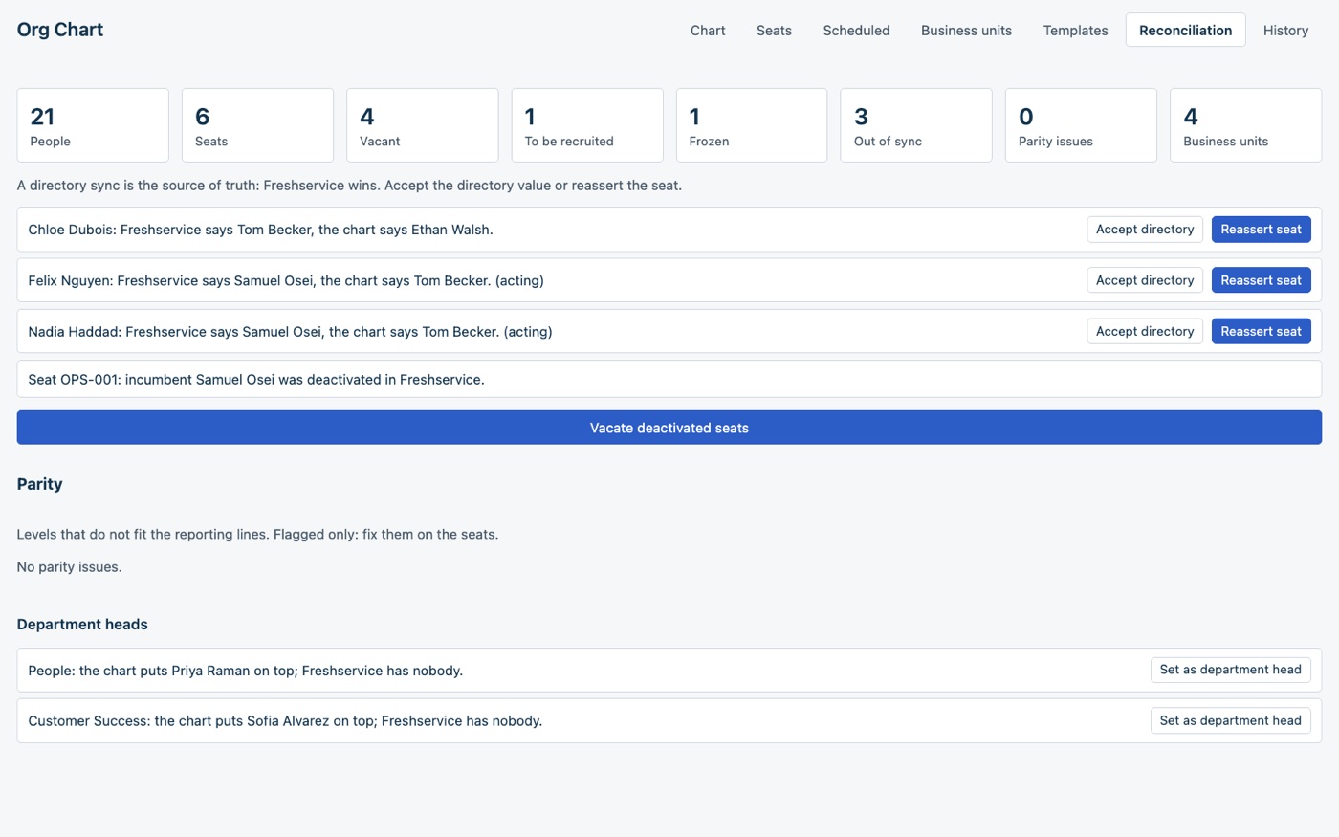Viewport: 1339px width, 837px height.
Task: Set Sofia Alvarez as Customer Success head
Action: coord(1230,720)
